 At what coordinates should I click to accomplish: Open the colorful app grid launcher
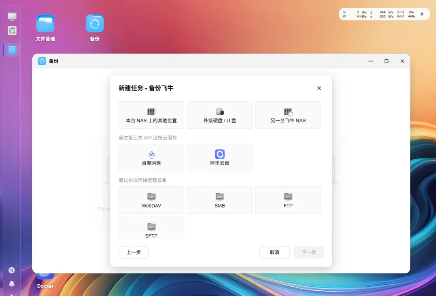[12, 31]
